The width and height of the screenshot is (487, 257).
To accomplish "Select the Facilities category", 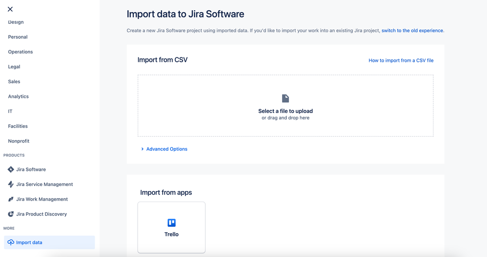I will pyautogui.click(x=18, y=126).
